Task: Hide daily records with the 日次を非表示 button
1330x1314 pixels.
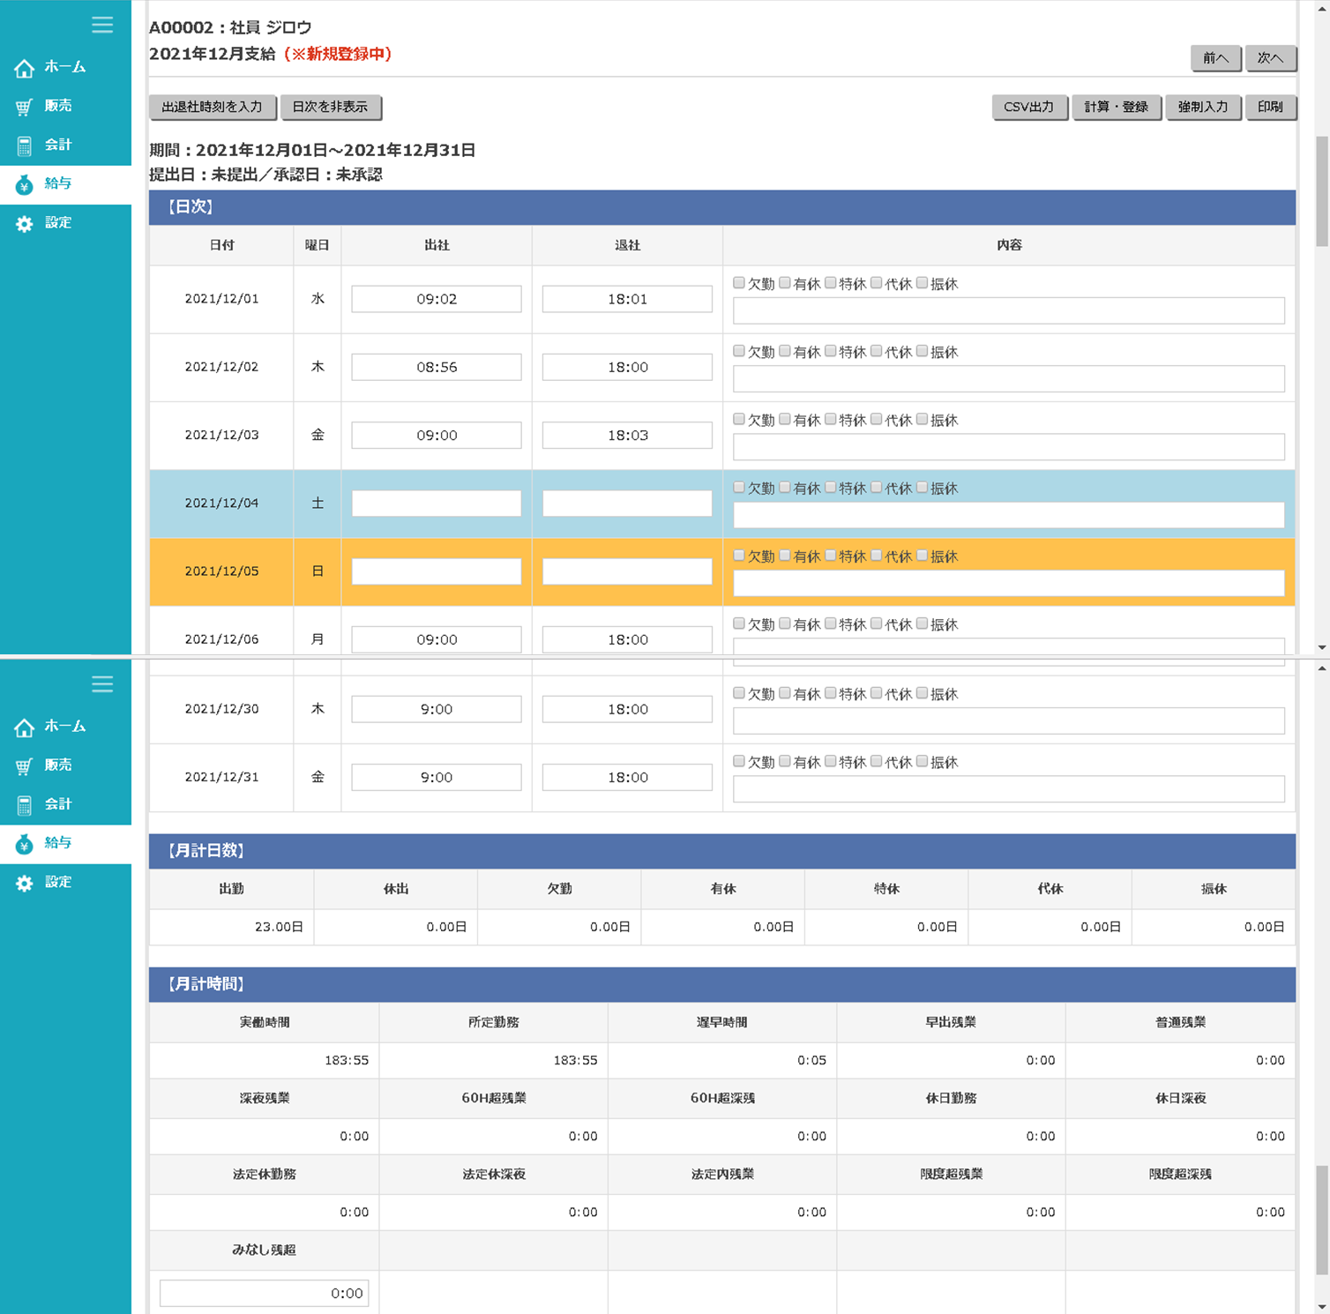Action: (330, 107)
